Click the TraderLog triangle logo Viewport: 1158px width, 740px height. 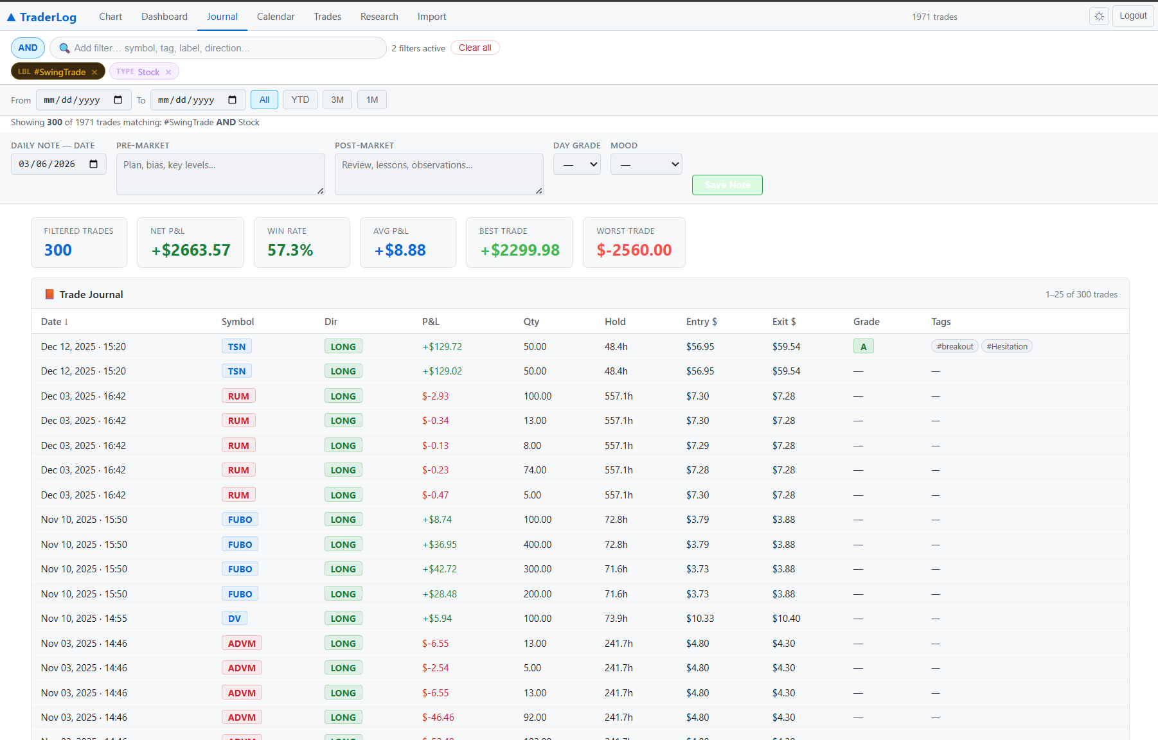click(x=11, y=17)
